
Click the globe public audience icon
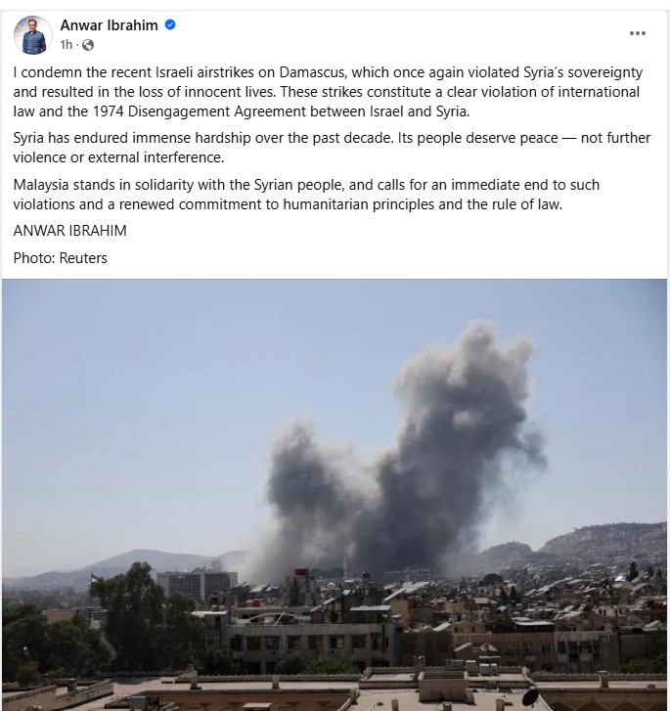coord(88,45)
